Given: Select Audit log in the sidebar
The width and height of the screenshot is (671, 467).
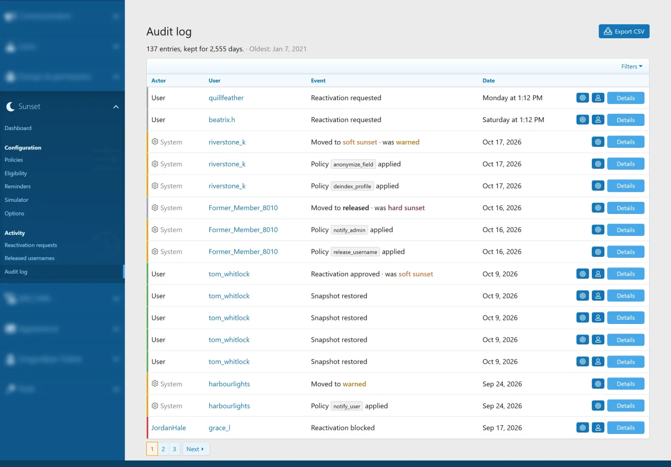Looking at the screenshot, I should click(x=62, y=271).
